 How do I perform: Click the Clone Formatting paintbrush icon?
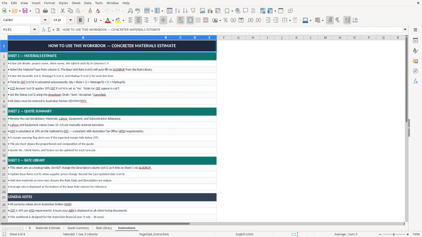point(90,11)
